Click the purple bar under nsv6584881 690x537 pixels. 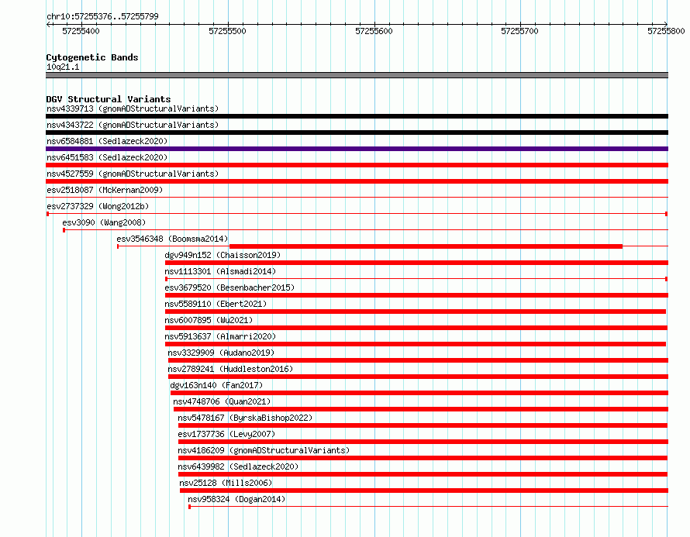pyautogui.click(x=357, y=149)
